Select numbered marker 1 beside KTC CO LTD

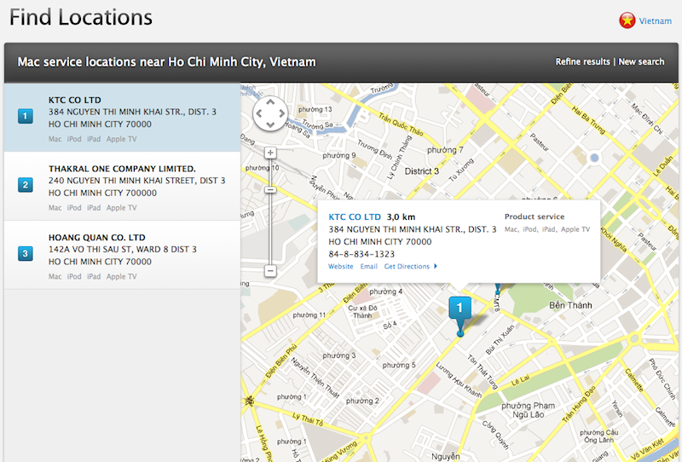(x=26, y=116)
